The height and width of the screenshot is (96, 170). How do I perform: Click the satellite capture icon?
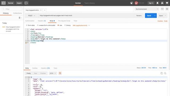(131, 3)
